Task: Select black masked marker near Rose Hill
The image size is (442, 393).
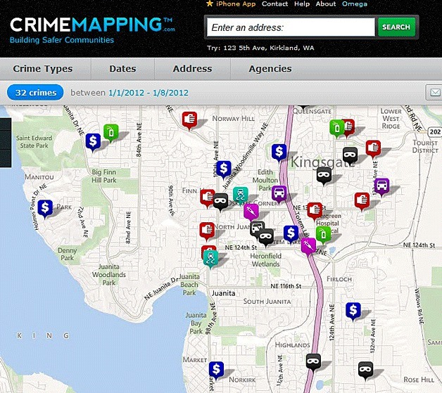Action: [365, 368]
